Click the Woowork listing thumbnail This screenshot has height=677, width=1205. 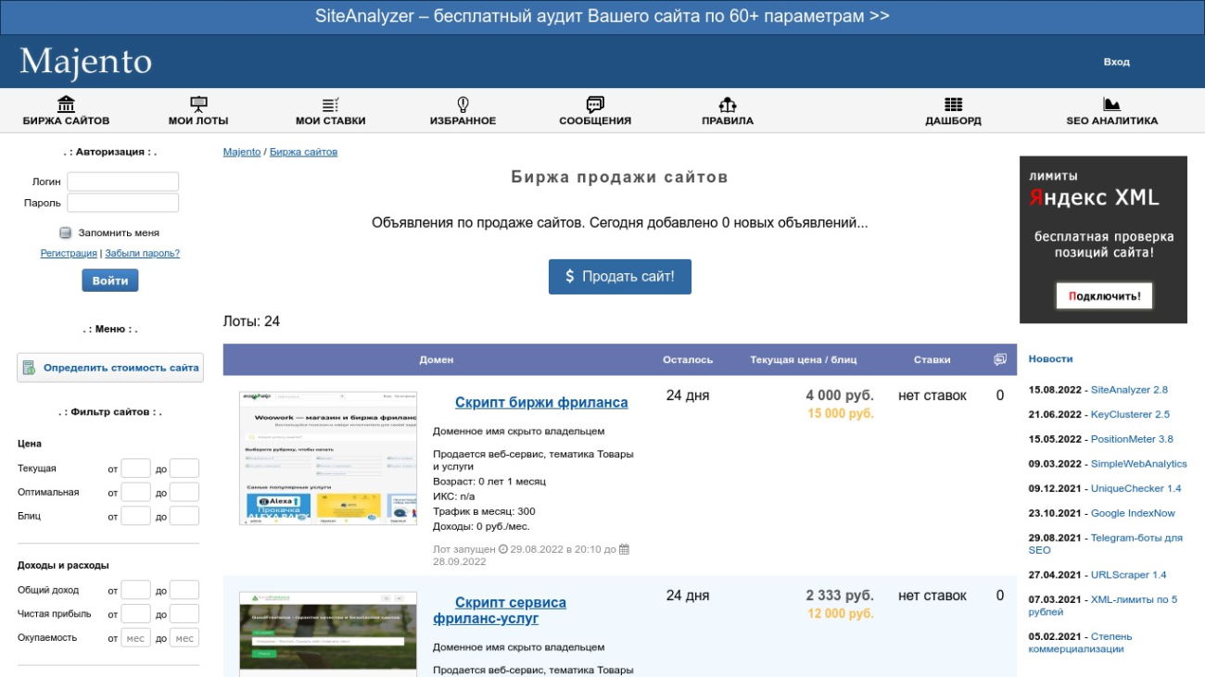pyautogui.click(x=328, y=458)
